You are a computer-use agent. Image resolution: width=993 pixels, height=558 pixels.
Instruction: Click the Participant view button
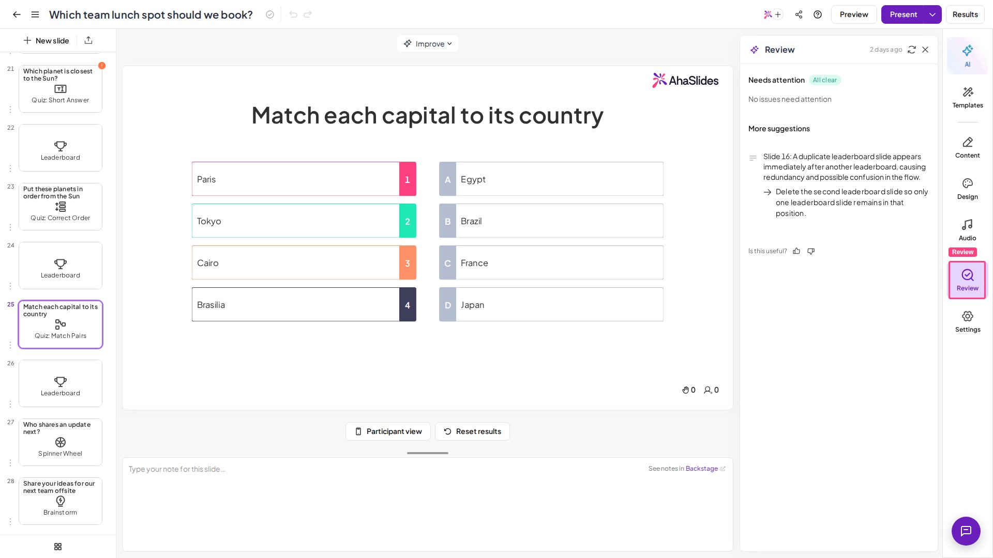388,431
